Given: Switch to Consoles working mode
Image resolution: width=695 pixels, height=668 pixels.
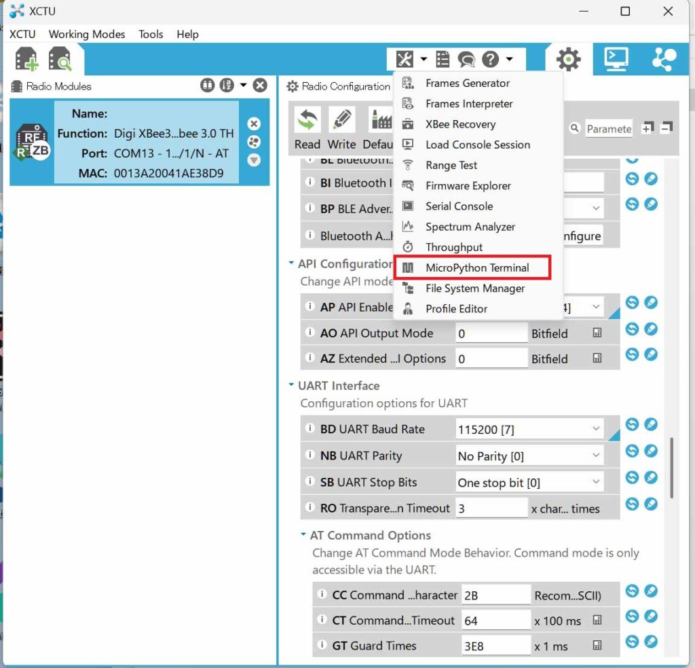Looking at the screenshot, I should click(616, 59).
